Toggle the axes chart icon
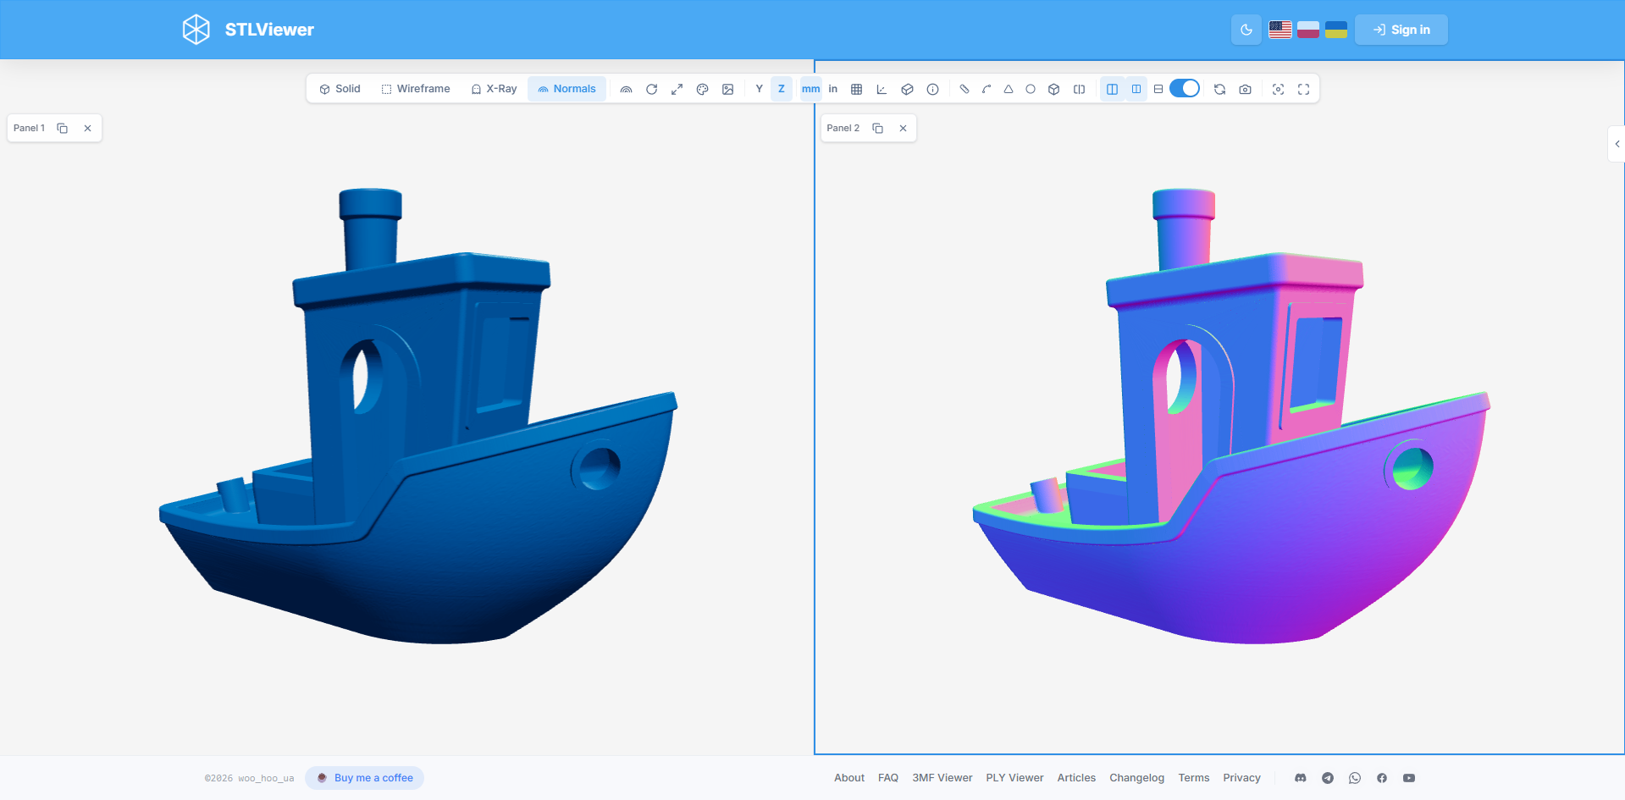Screen dimensions: 1625x800 (x=882, y=89)
